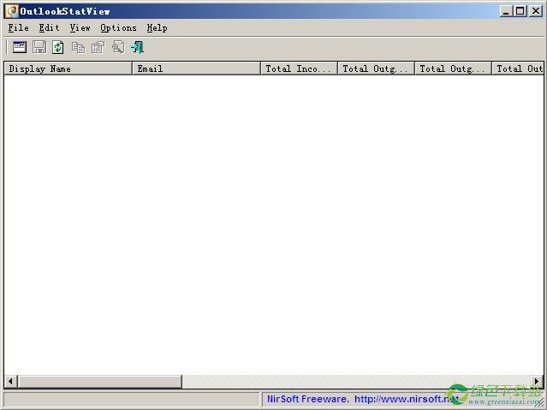Click the Exit door icon in the toolbar
547x410 pixels.
[x=137, y=48]
